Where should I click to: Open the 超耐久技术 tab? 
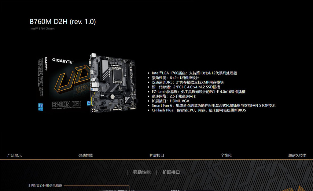297,155
